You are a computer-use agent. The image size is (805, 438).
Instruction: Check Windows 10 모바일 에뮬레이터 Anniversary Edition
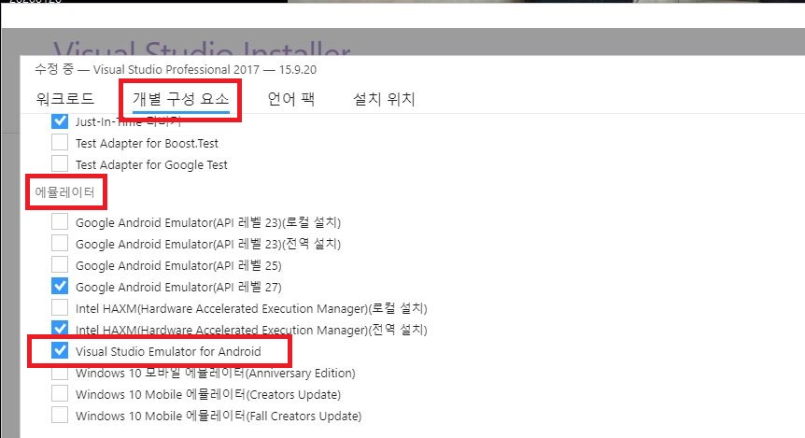(x=60, y=374)
